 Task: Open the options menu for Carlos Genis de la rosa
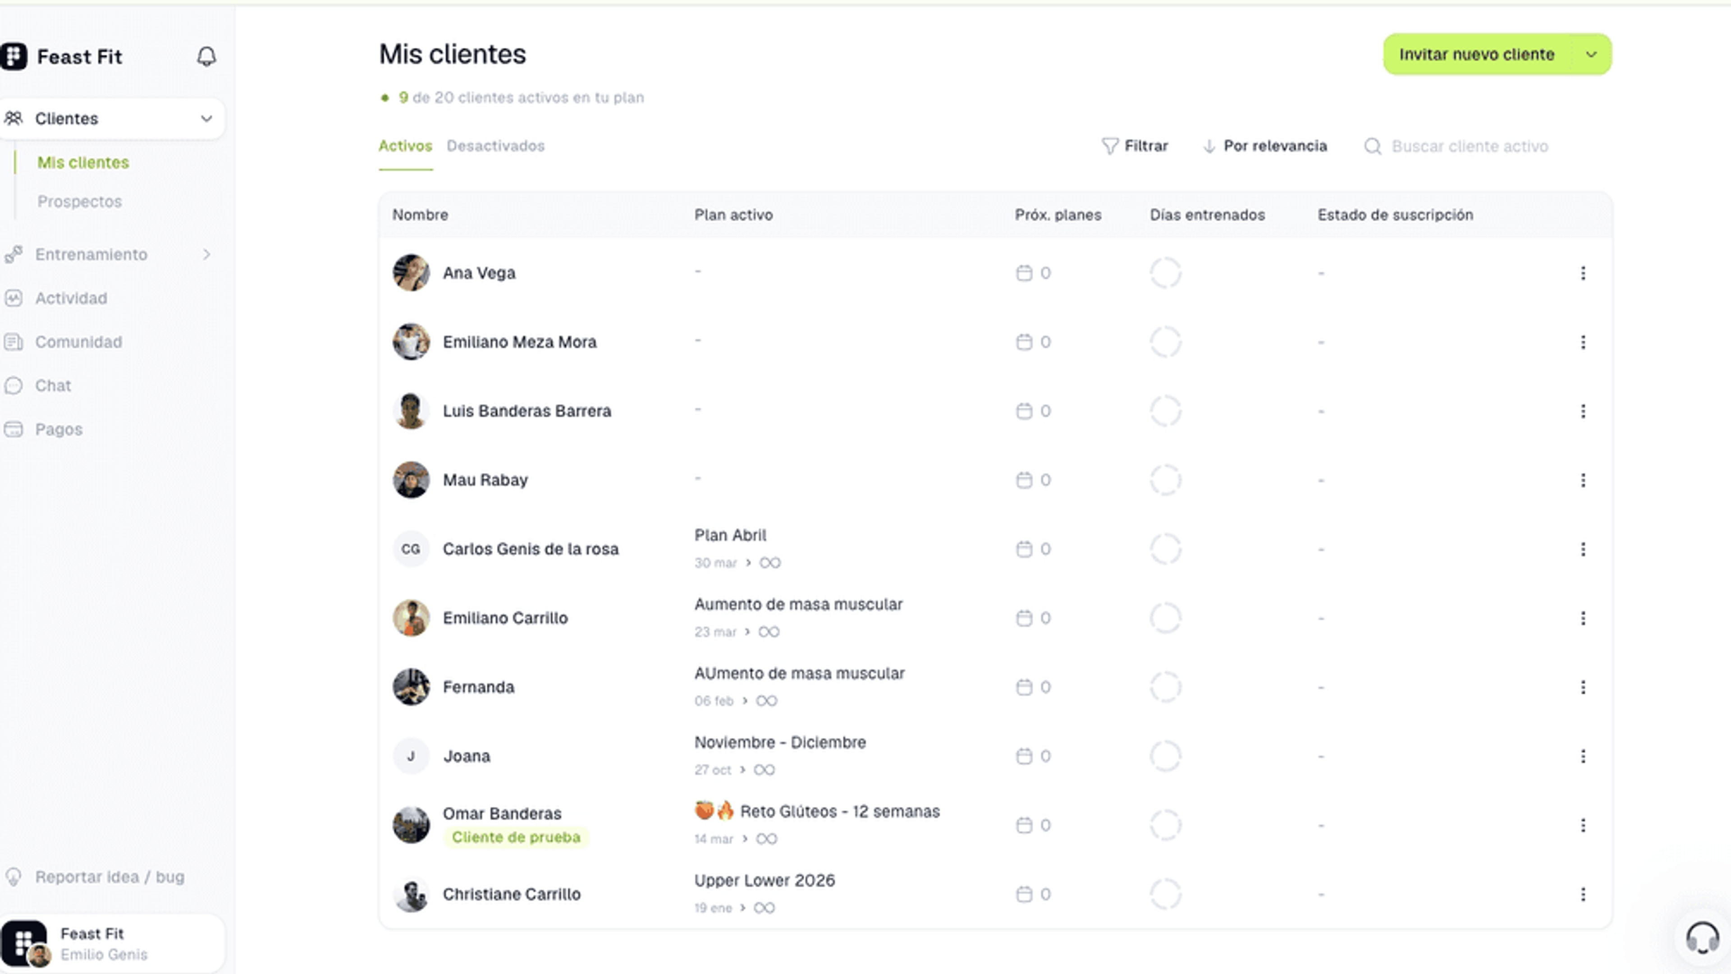(x=1583, y=549)
